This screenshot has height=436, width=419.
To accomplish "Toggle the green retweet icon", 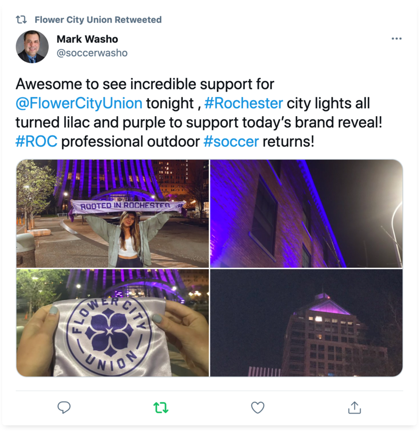I will pyautogui.click(x=161, y=407).
